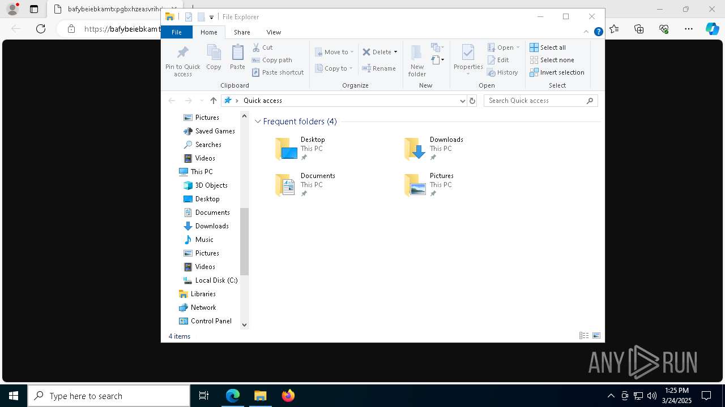Switch to the View ribbon tab

(x=274, y=32)
